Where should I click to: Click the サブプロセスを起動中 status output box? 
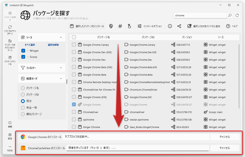pos(136,137)
